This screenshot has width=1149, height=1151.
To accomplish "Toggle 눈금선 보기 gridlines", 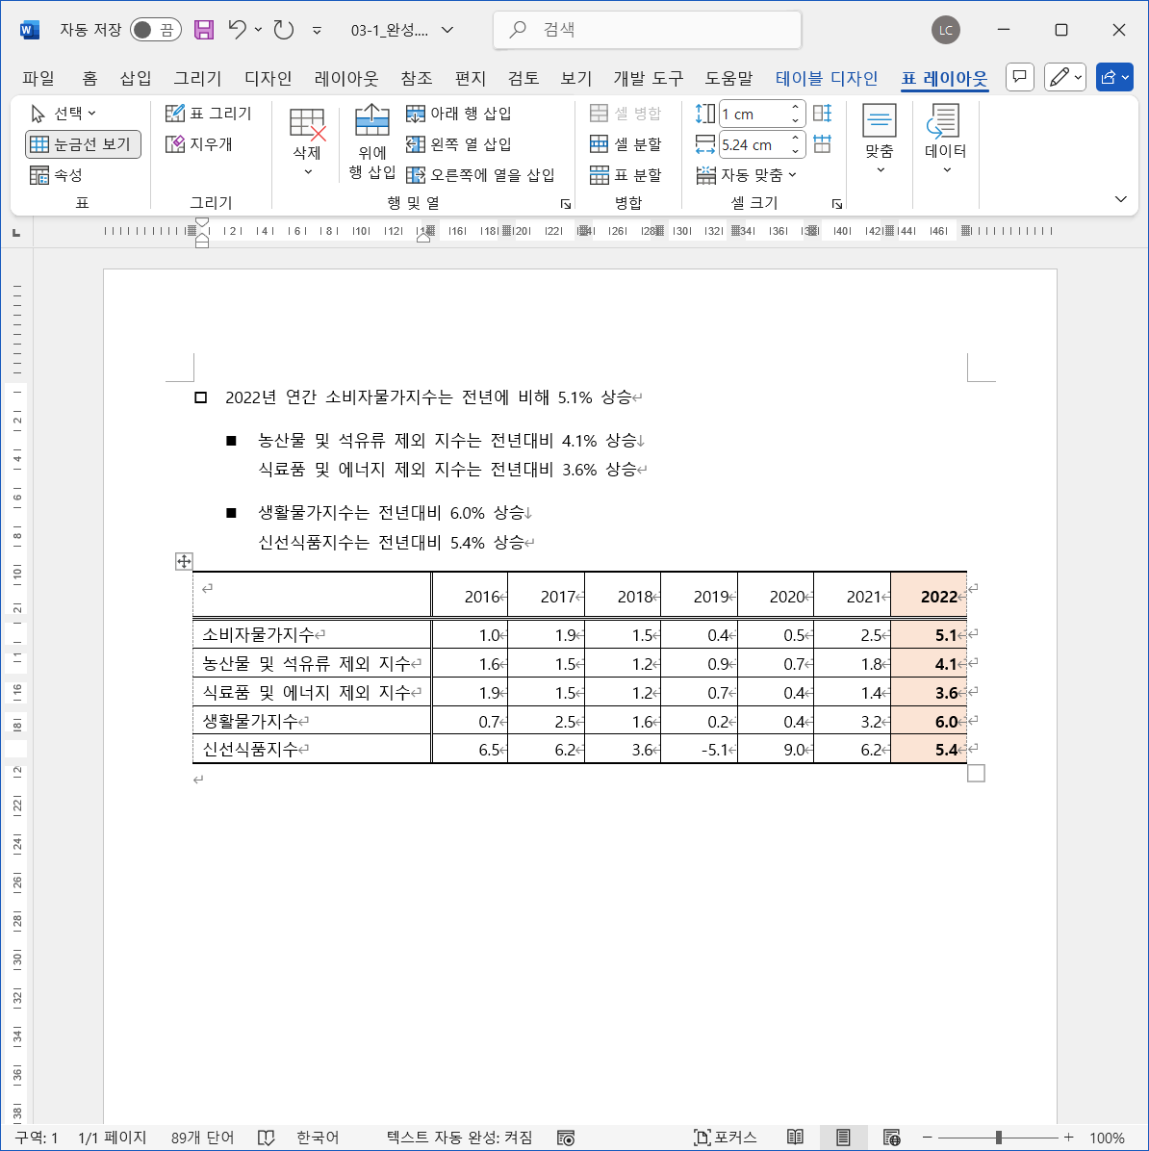I will click(83, 144).
